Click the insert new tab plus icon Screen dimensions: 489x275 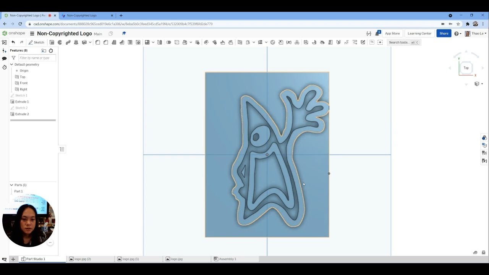tap(13, 259)
